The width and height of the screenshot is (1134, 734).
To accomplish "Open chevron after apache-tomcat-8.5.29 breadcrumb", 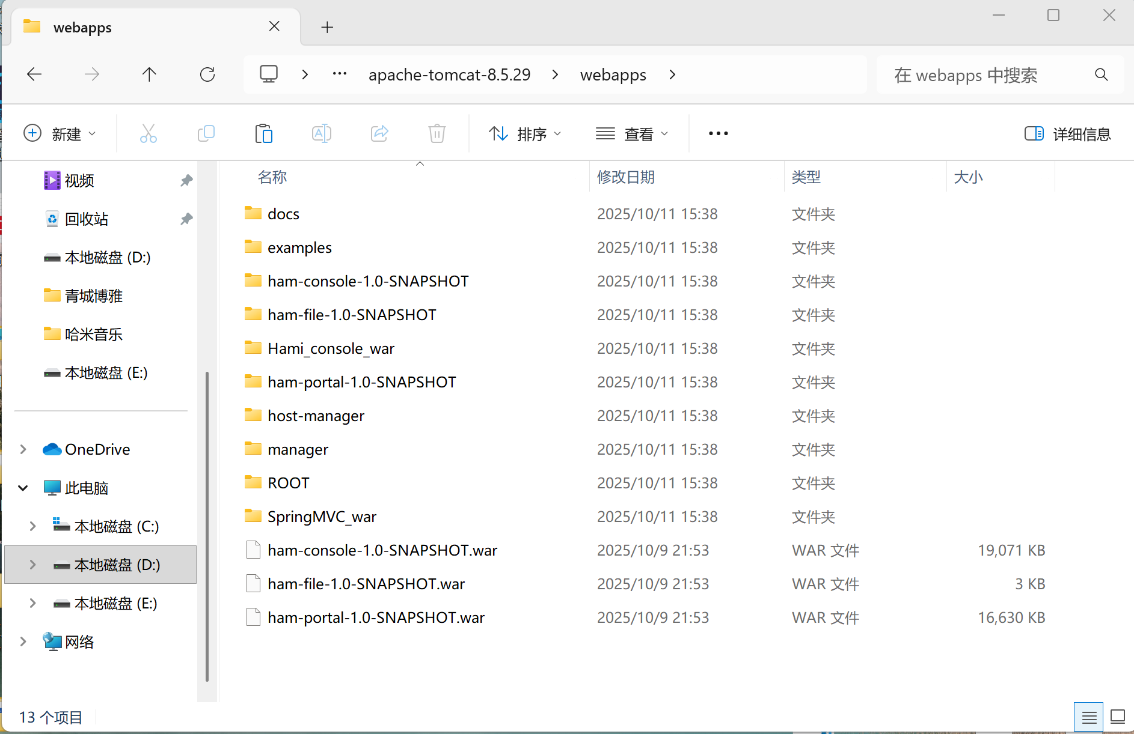I will (x=555, y=74).
